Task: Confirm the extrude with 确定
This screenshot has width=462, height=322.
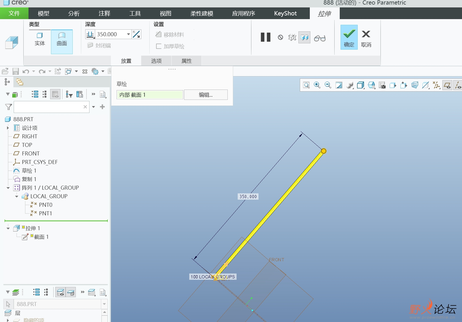Action: point(349,37)
